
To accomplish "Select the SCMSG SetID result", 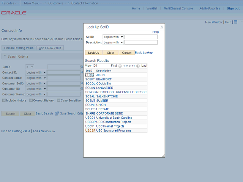I will pyautogui.click(x=90, y=92).
